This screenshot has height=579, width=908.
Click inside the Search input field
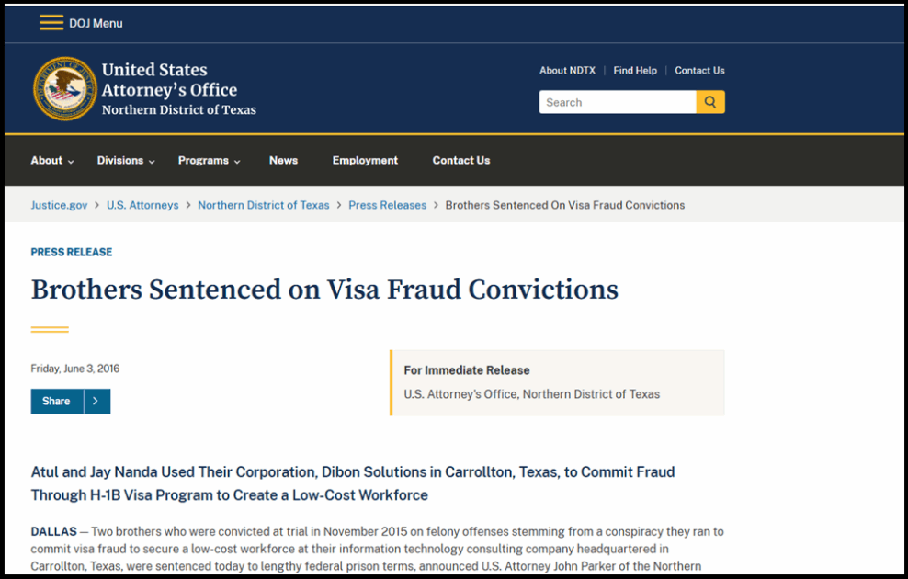618,102
